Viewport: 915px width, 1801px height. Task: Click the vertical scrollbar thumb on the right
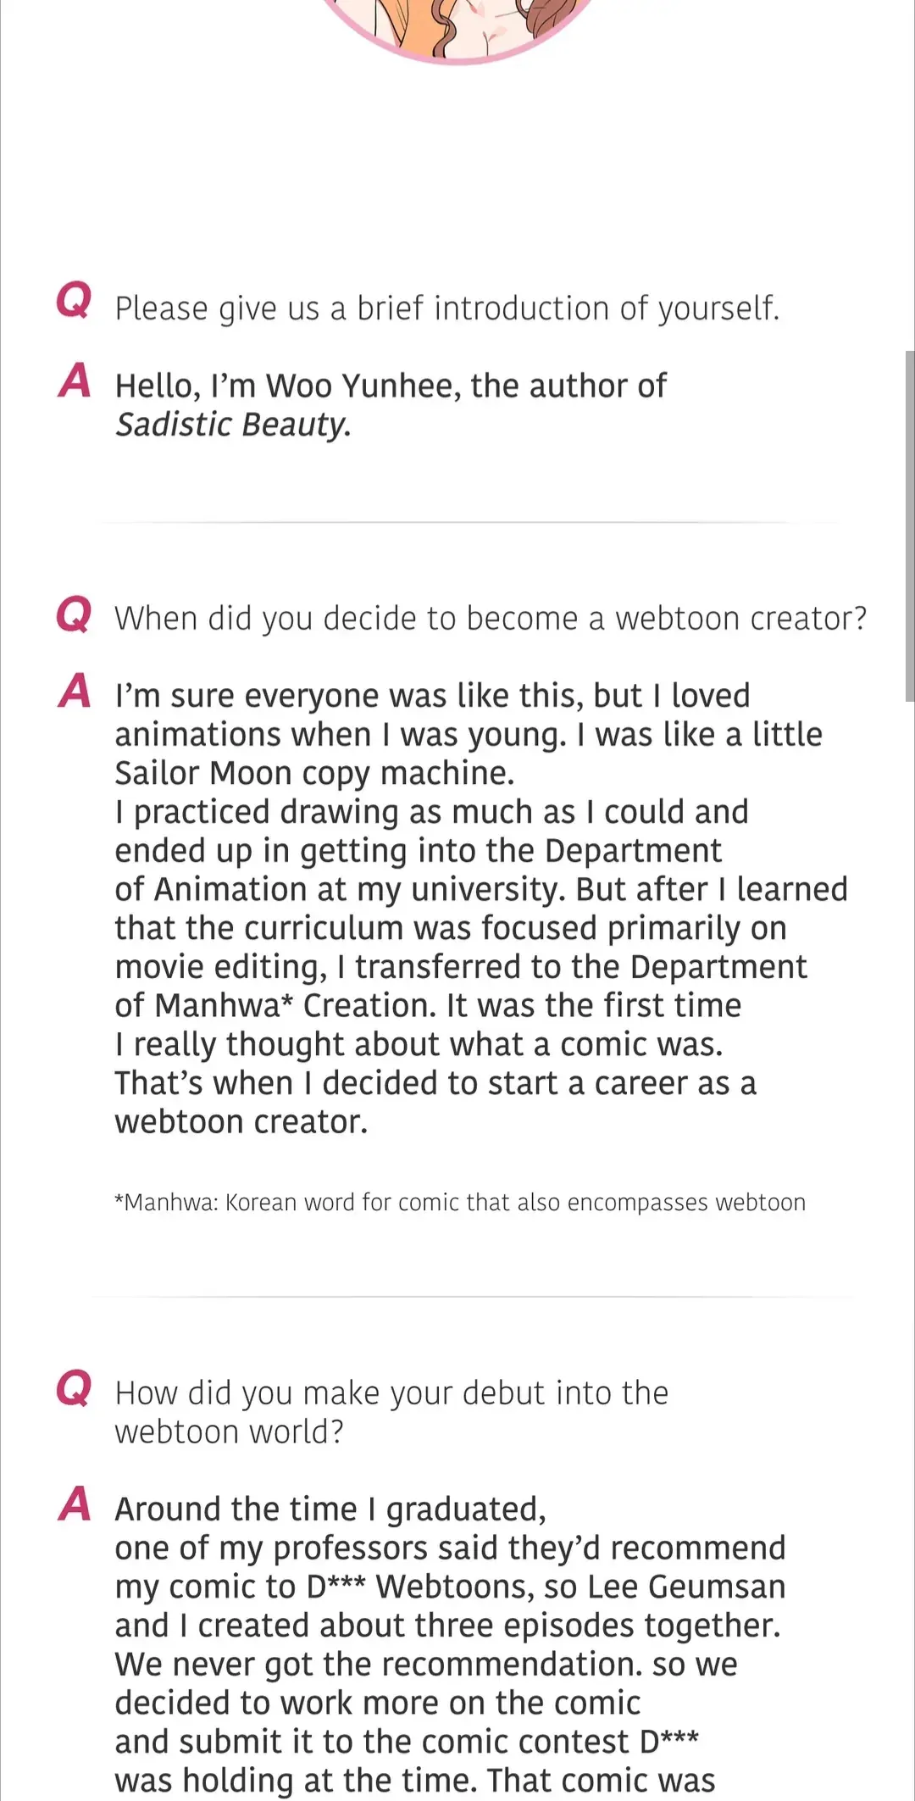[x=909, y=525]
